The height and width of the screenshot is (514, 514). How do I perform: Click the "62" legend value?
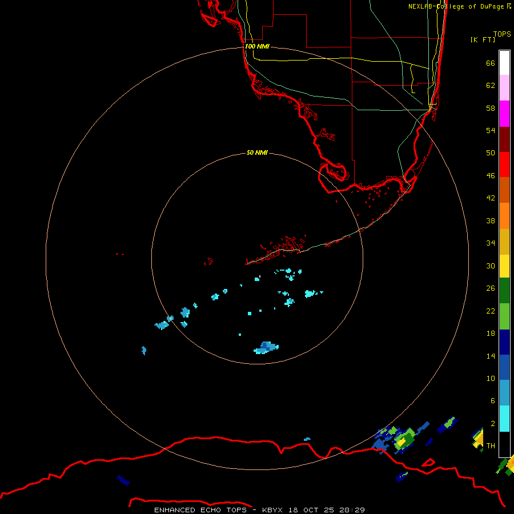[491, 85]
